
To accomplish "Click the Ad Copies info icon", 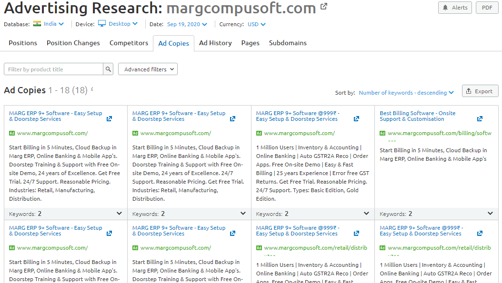I will [x=92, y=89].
